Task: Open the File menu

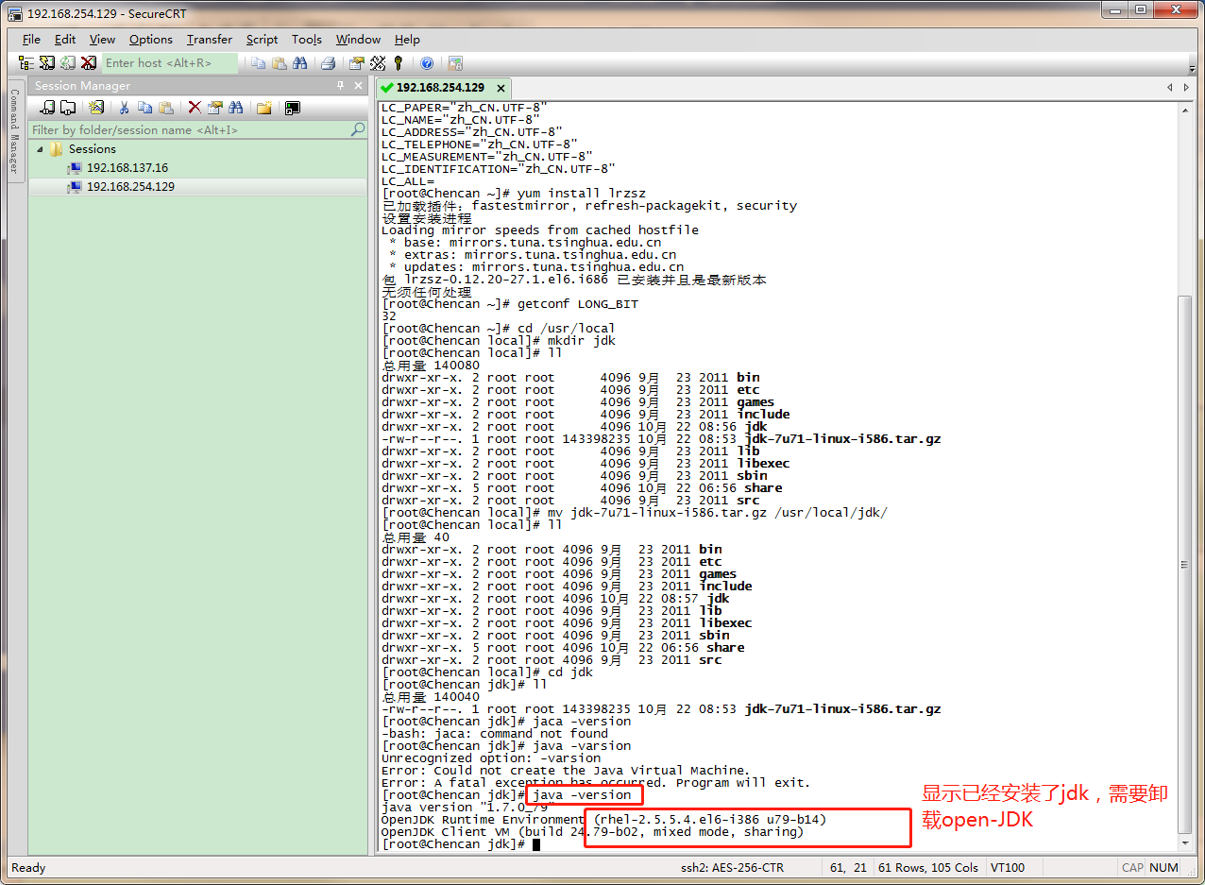Action: pos(31,39)
